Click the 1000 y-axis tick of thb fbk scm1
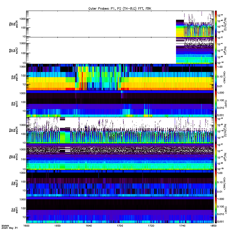 pyautogui.click(x=22, y=93)
